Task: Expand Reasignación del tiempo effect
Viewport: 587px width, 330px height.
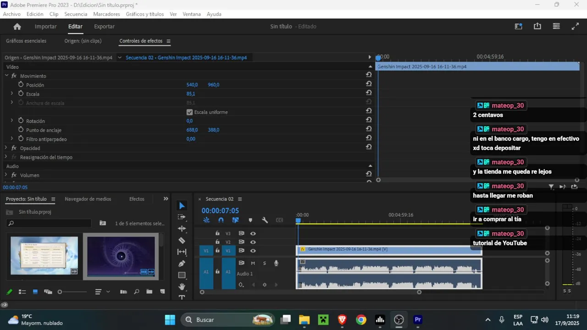Action: pyautogui.click(x=6, y=157)
